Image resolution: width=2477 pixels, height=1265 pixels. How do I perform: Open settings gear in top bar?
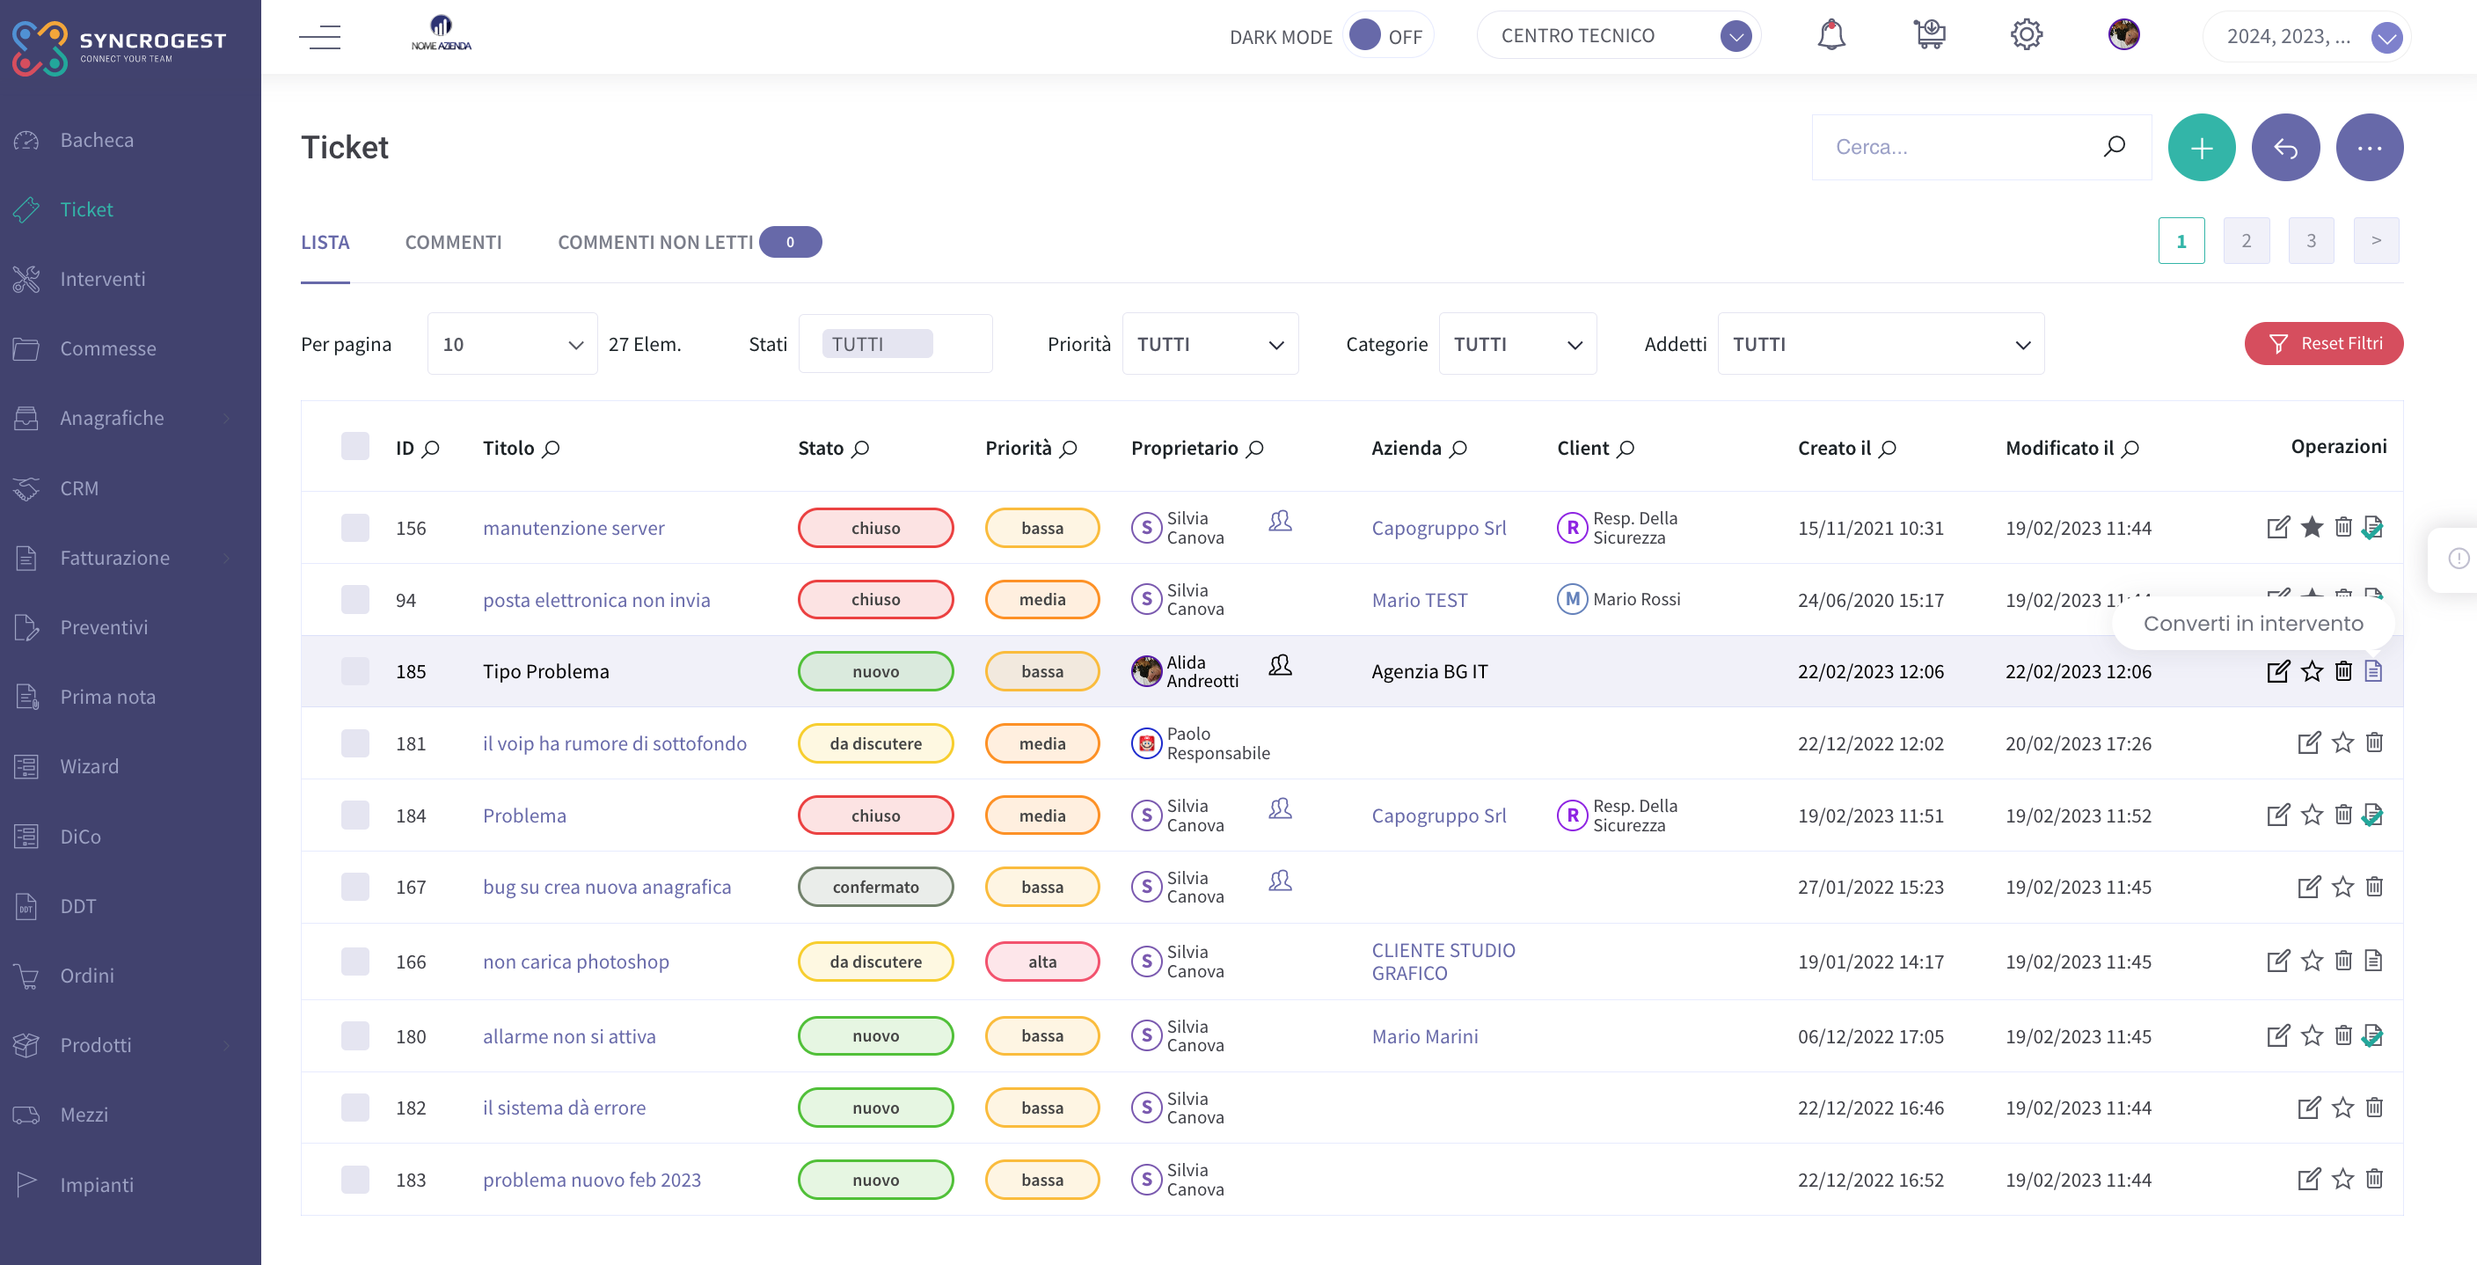click(2026, 35)
